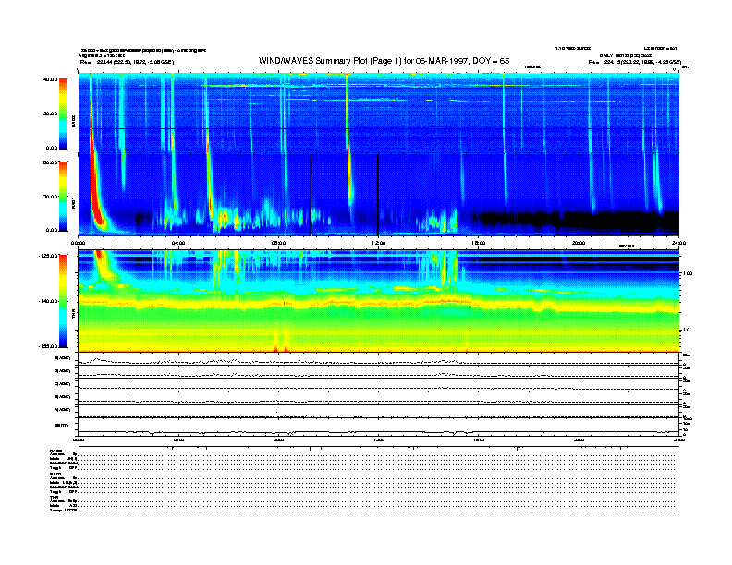Screen dimensions: 732x565
Task: Click the RAD2 vertical axis label
Action: [73, 122]
